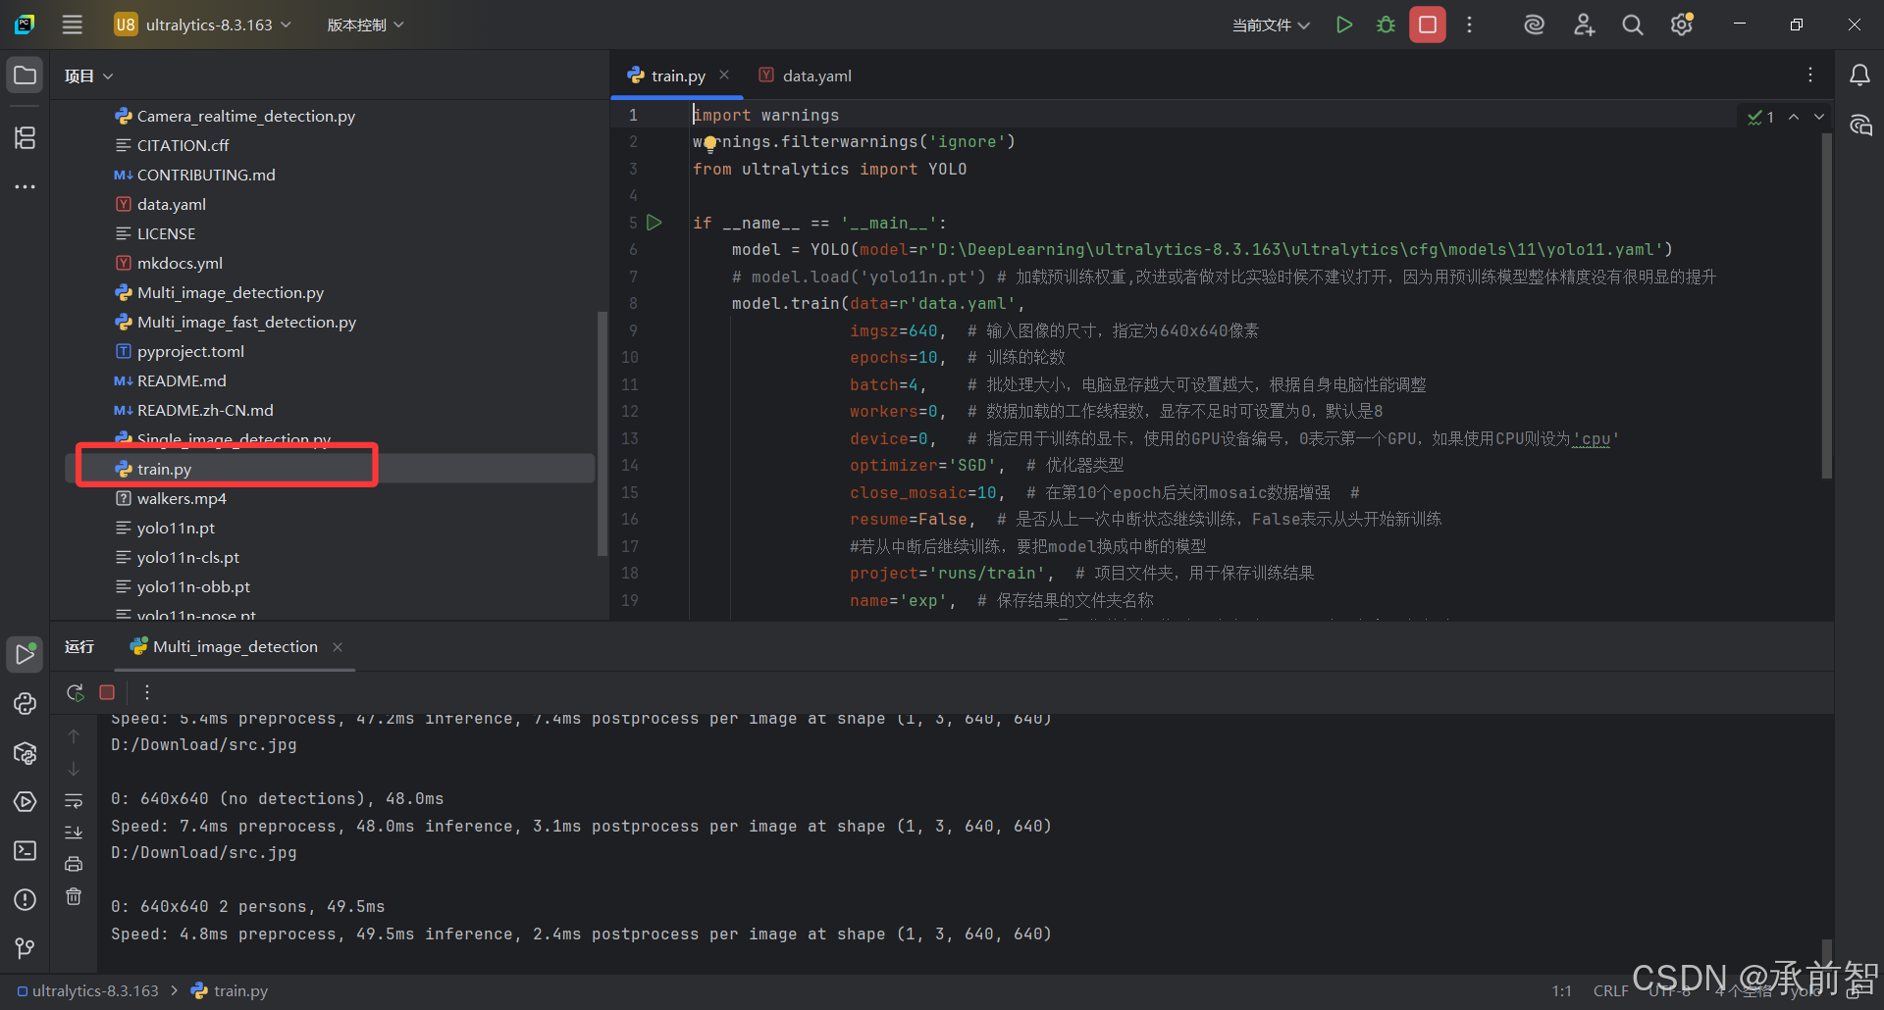This screenshot has width=1884, height=1010.
Task: Show more tool windows ellipsis
Action: coord(25,186)
